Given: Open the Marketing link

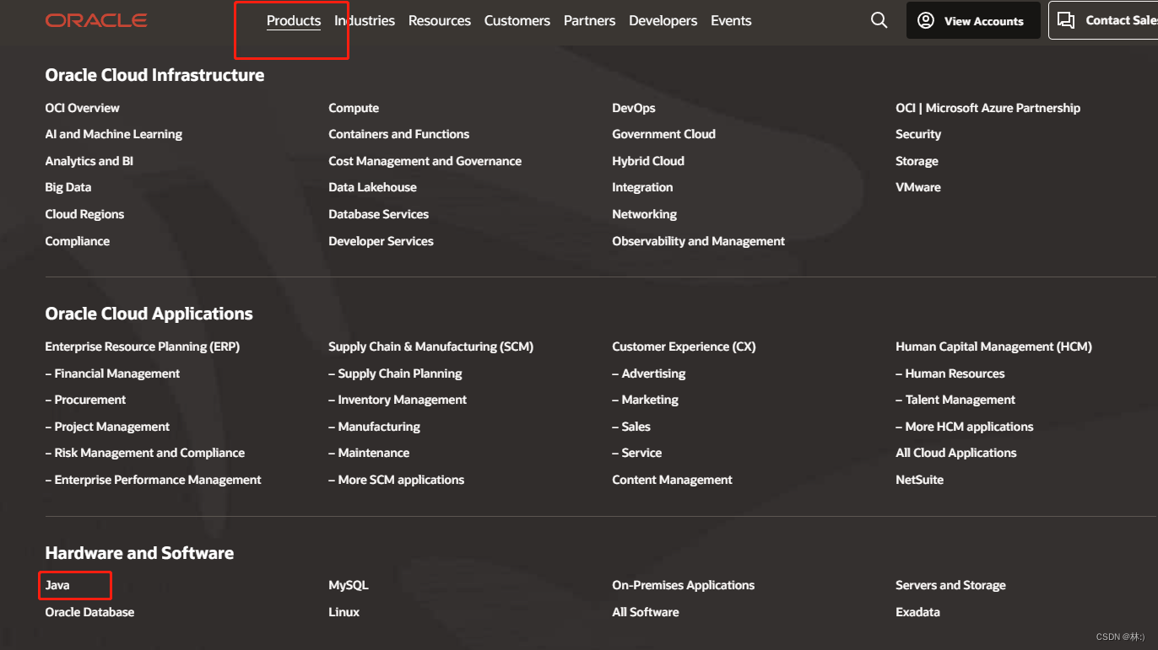Looking at the screenshot, I should [x=645, y=400].
